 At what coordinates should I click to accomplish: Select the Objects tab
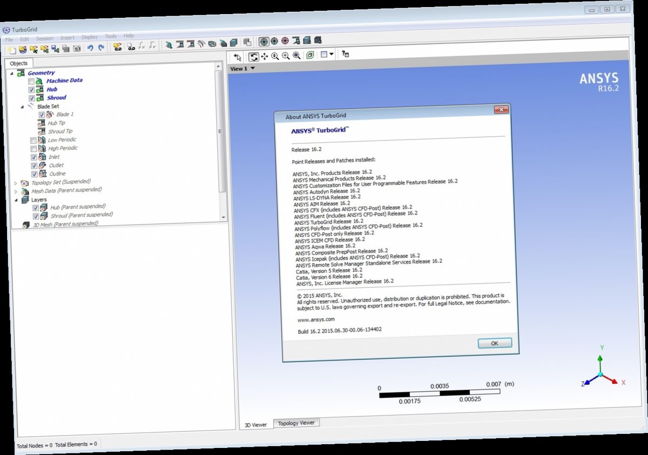tap(18, 63)
